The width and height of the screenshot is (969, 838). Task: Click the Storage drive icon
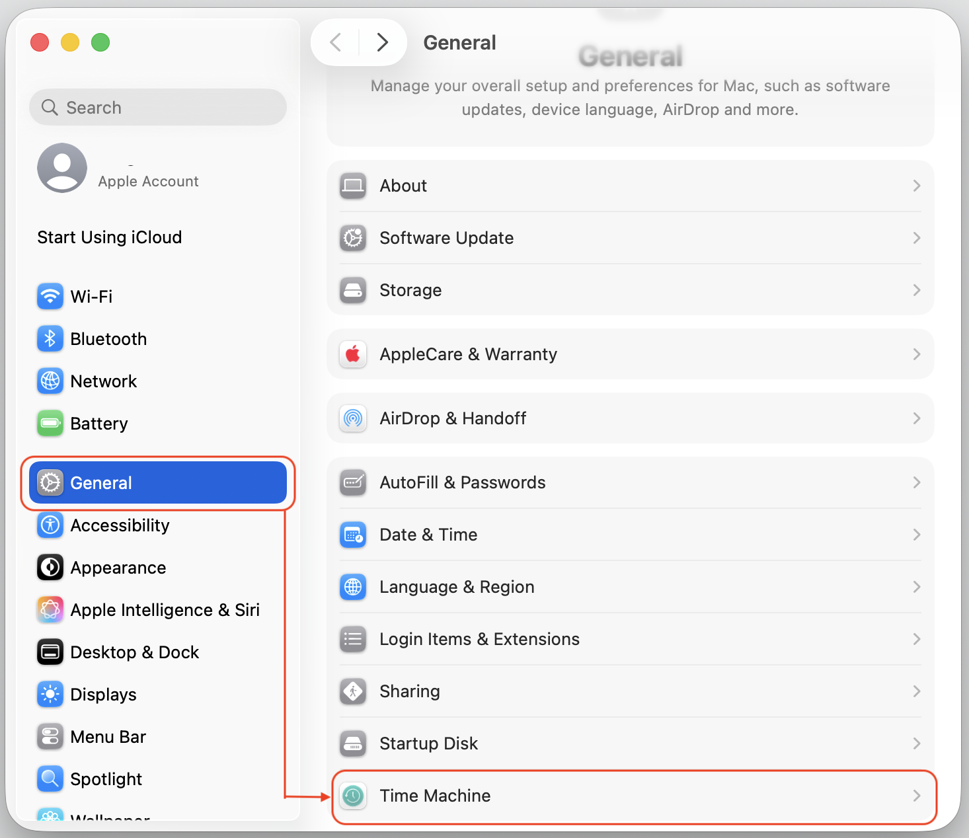(353, 290)
